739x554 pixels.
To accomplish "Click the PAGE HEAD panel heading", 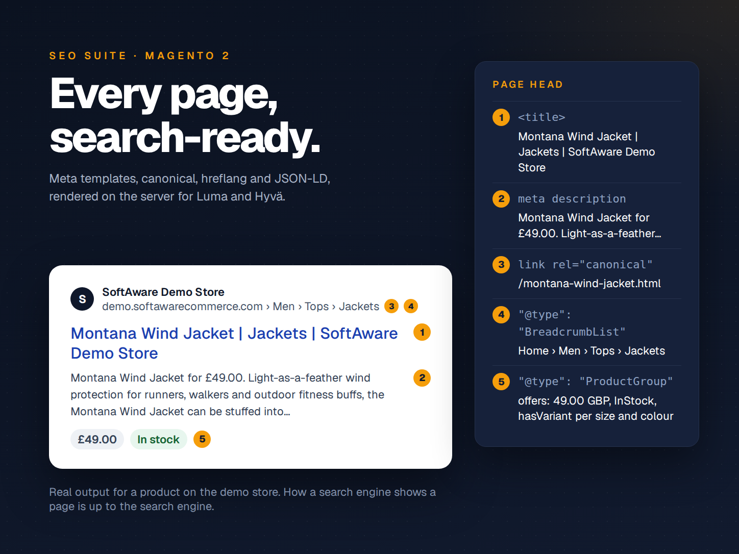I will (x=528, y=85).
